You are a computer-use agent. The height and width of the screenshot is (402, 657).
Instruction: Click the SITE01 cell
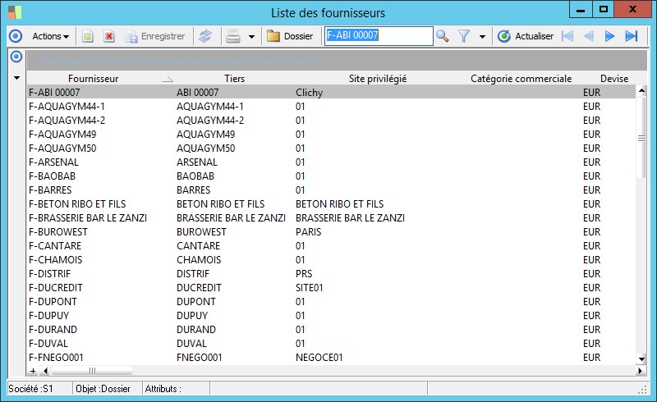[x=310, y=288]
